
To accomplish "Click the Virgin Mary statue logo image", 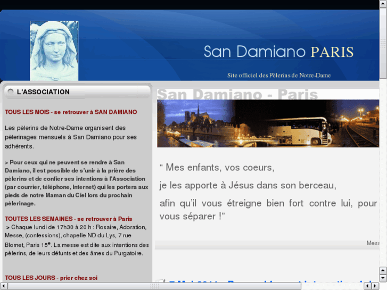I will point(54,51).
